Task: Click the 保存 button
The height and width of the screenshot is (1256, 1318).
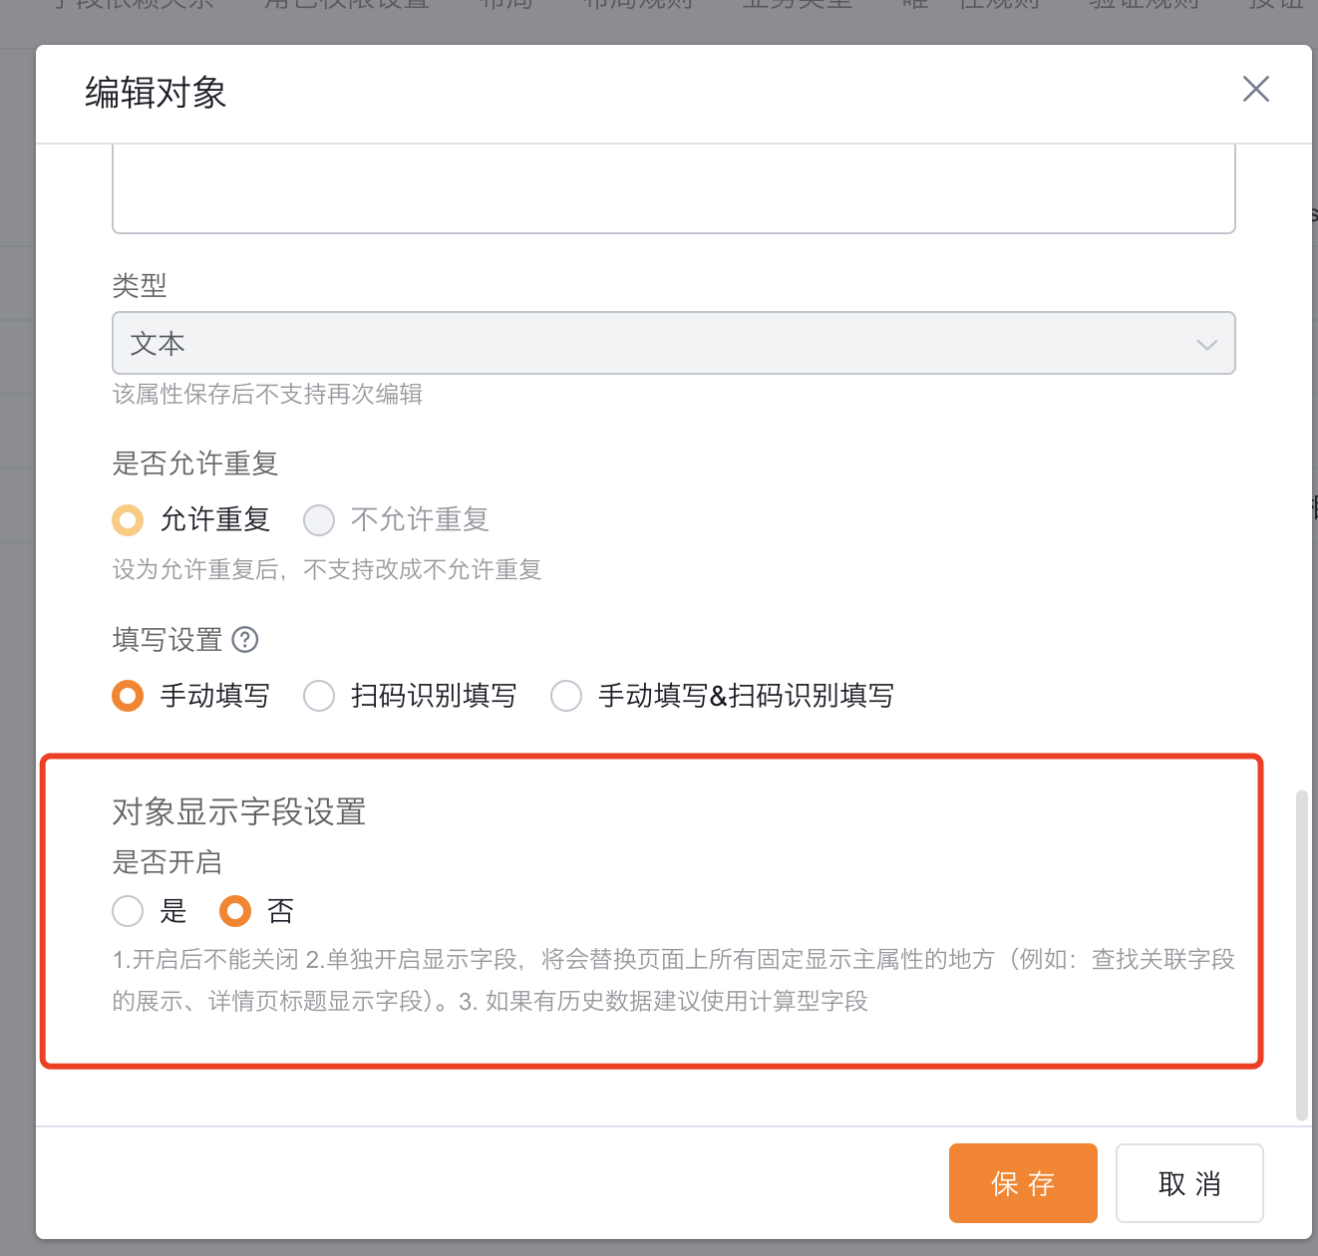Action: pos(1023,1183)
